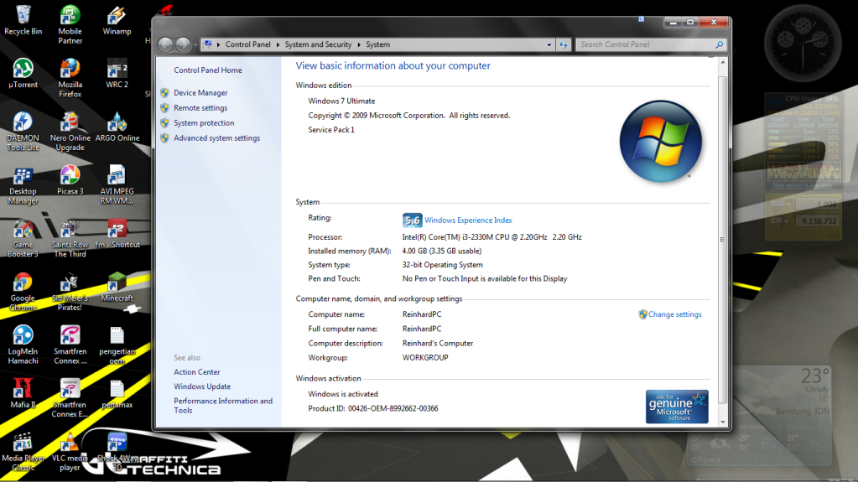Open pertamax text file icon
Viewport: 858px width, 482px height.
117,393
